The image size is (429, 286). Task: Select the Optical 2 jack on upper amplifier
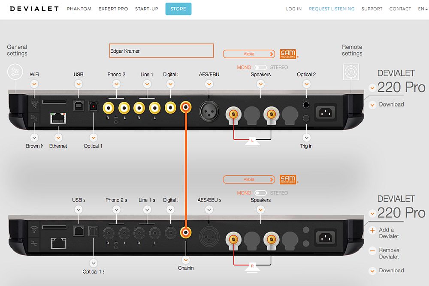[306, 105]
